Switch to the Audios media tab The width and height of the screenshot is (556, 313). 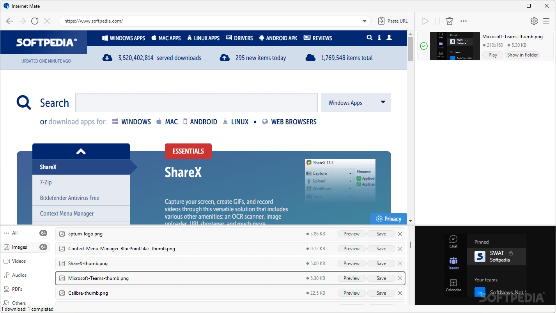coord(25,275)
